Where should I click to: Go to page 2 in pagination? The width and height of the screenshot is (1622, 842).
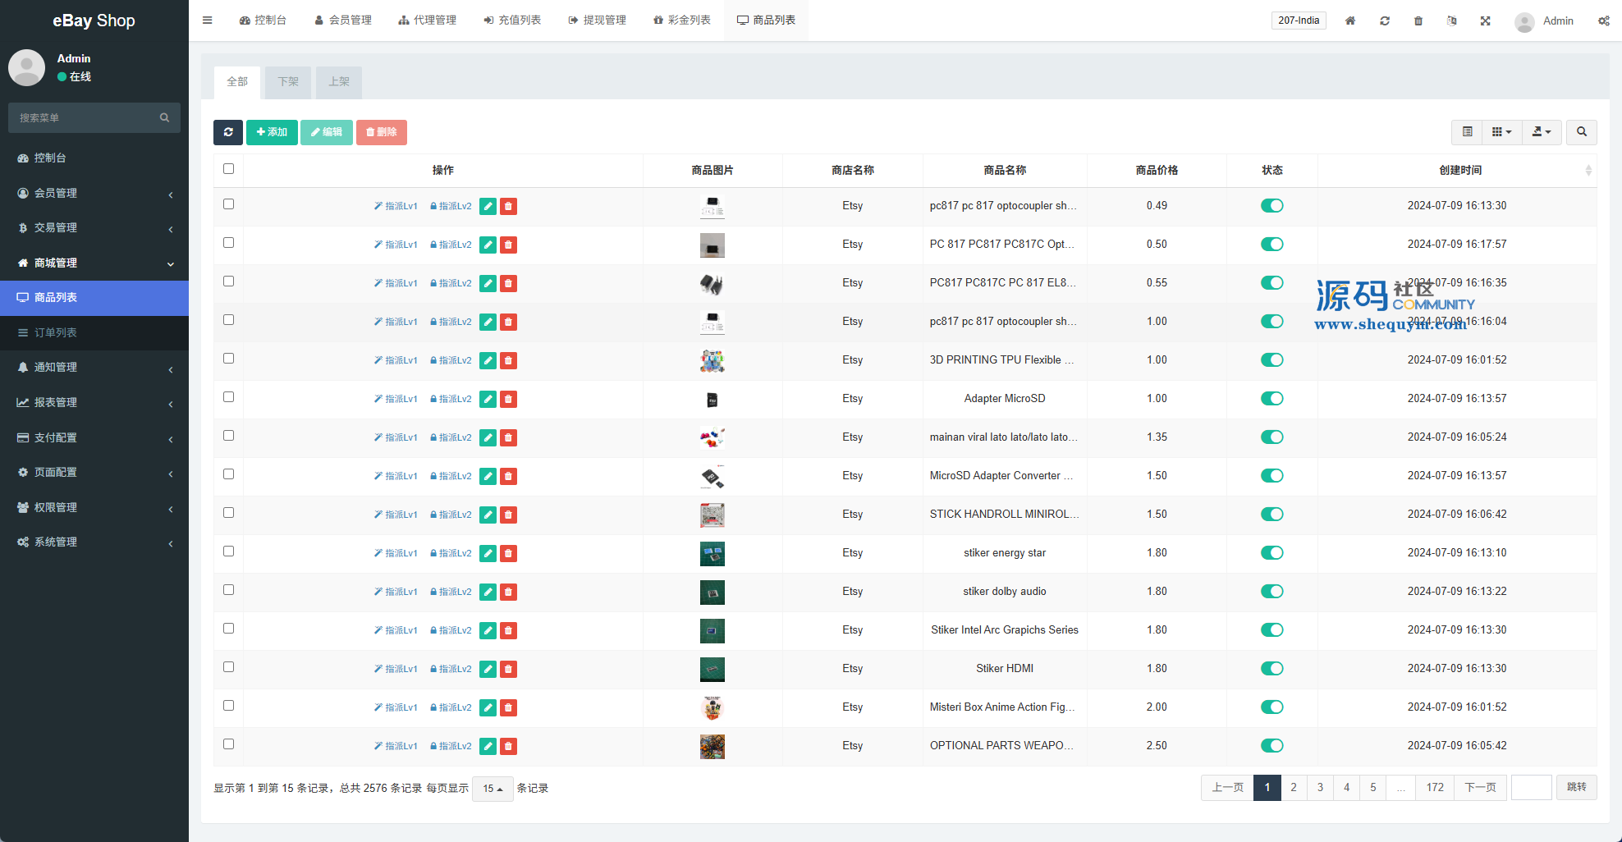click(1294, 788)
